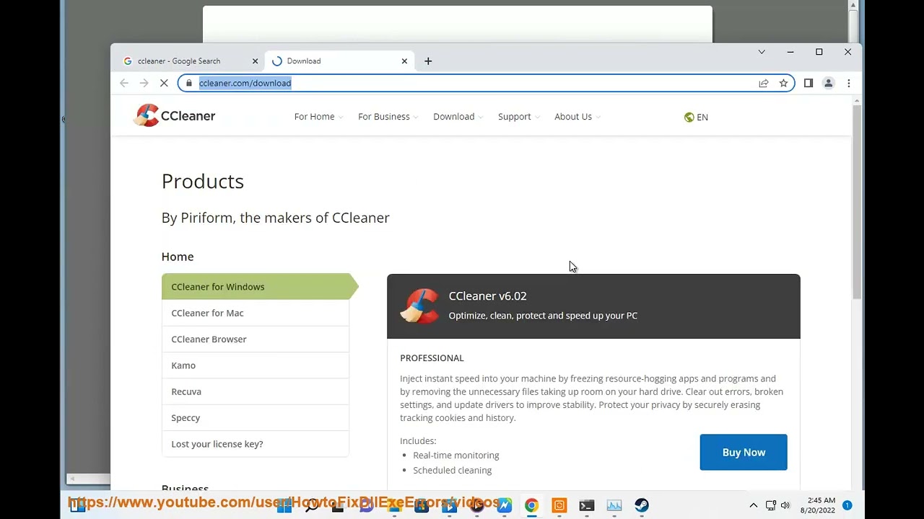The width and height of the screenshot is (924, 519).
Task: Expand the For Home menu
Action: 318,117
